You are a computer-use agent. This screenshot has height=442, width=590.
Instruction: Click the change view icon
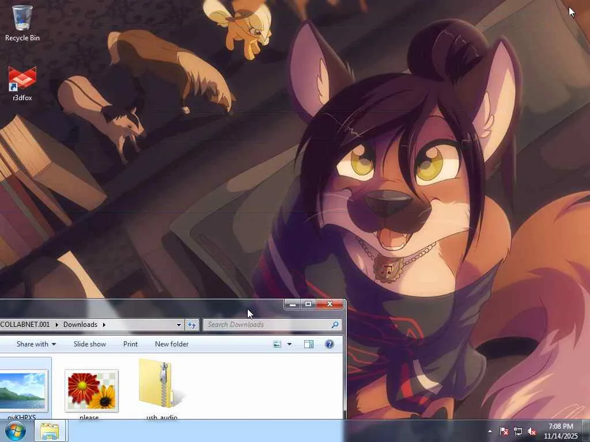(x=277, y=344)
